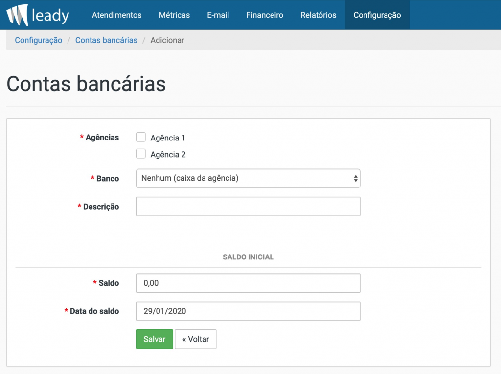Click the SALDO INICIAL section heading

(x=248, y=257)
